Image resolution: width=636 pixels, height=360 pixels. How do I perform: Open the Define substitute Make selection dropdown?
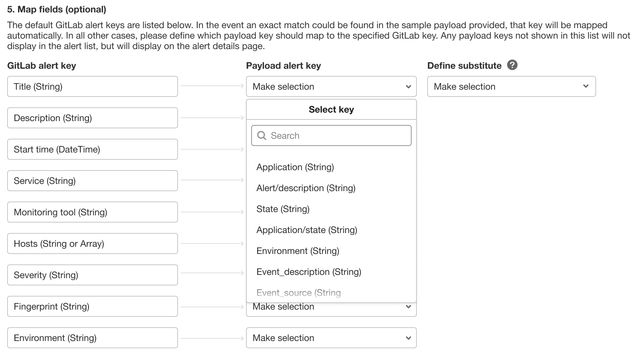(x=511, y=86)
